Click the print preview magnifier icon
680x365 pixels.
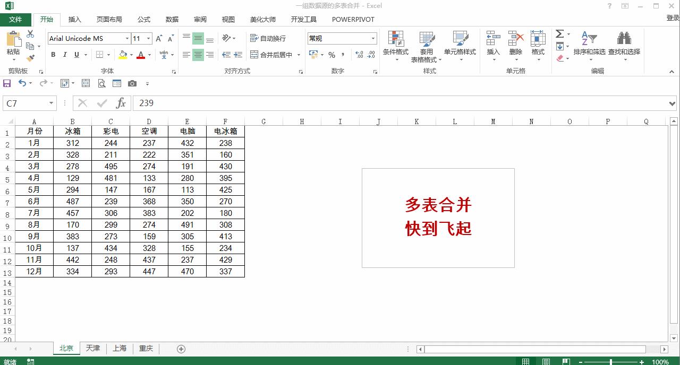click(101, 83)
